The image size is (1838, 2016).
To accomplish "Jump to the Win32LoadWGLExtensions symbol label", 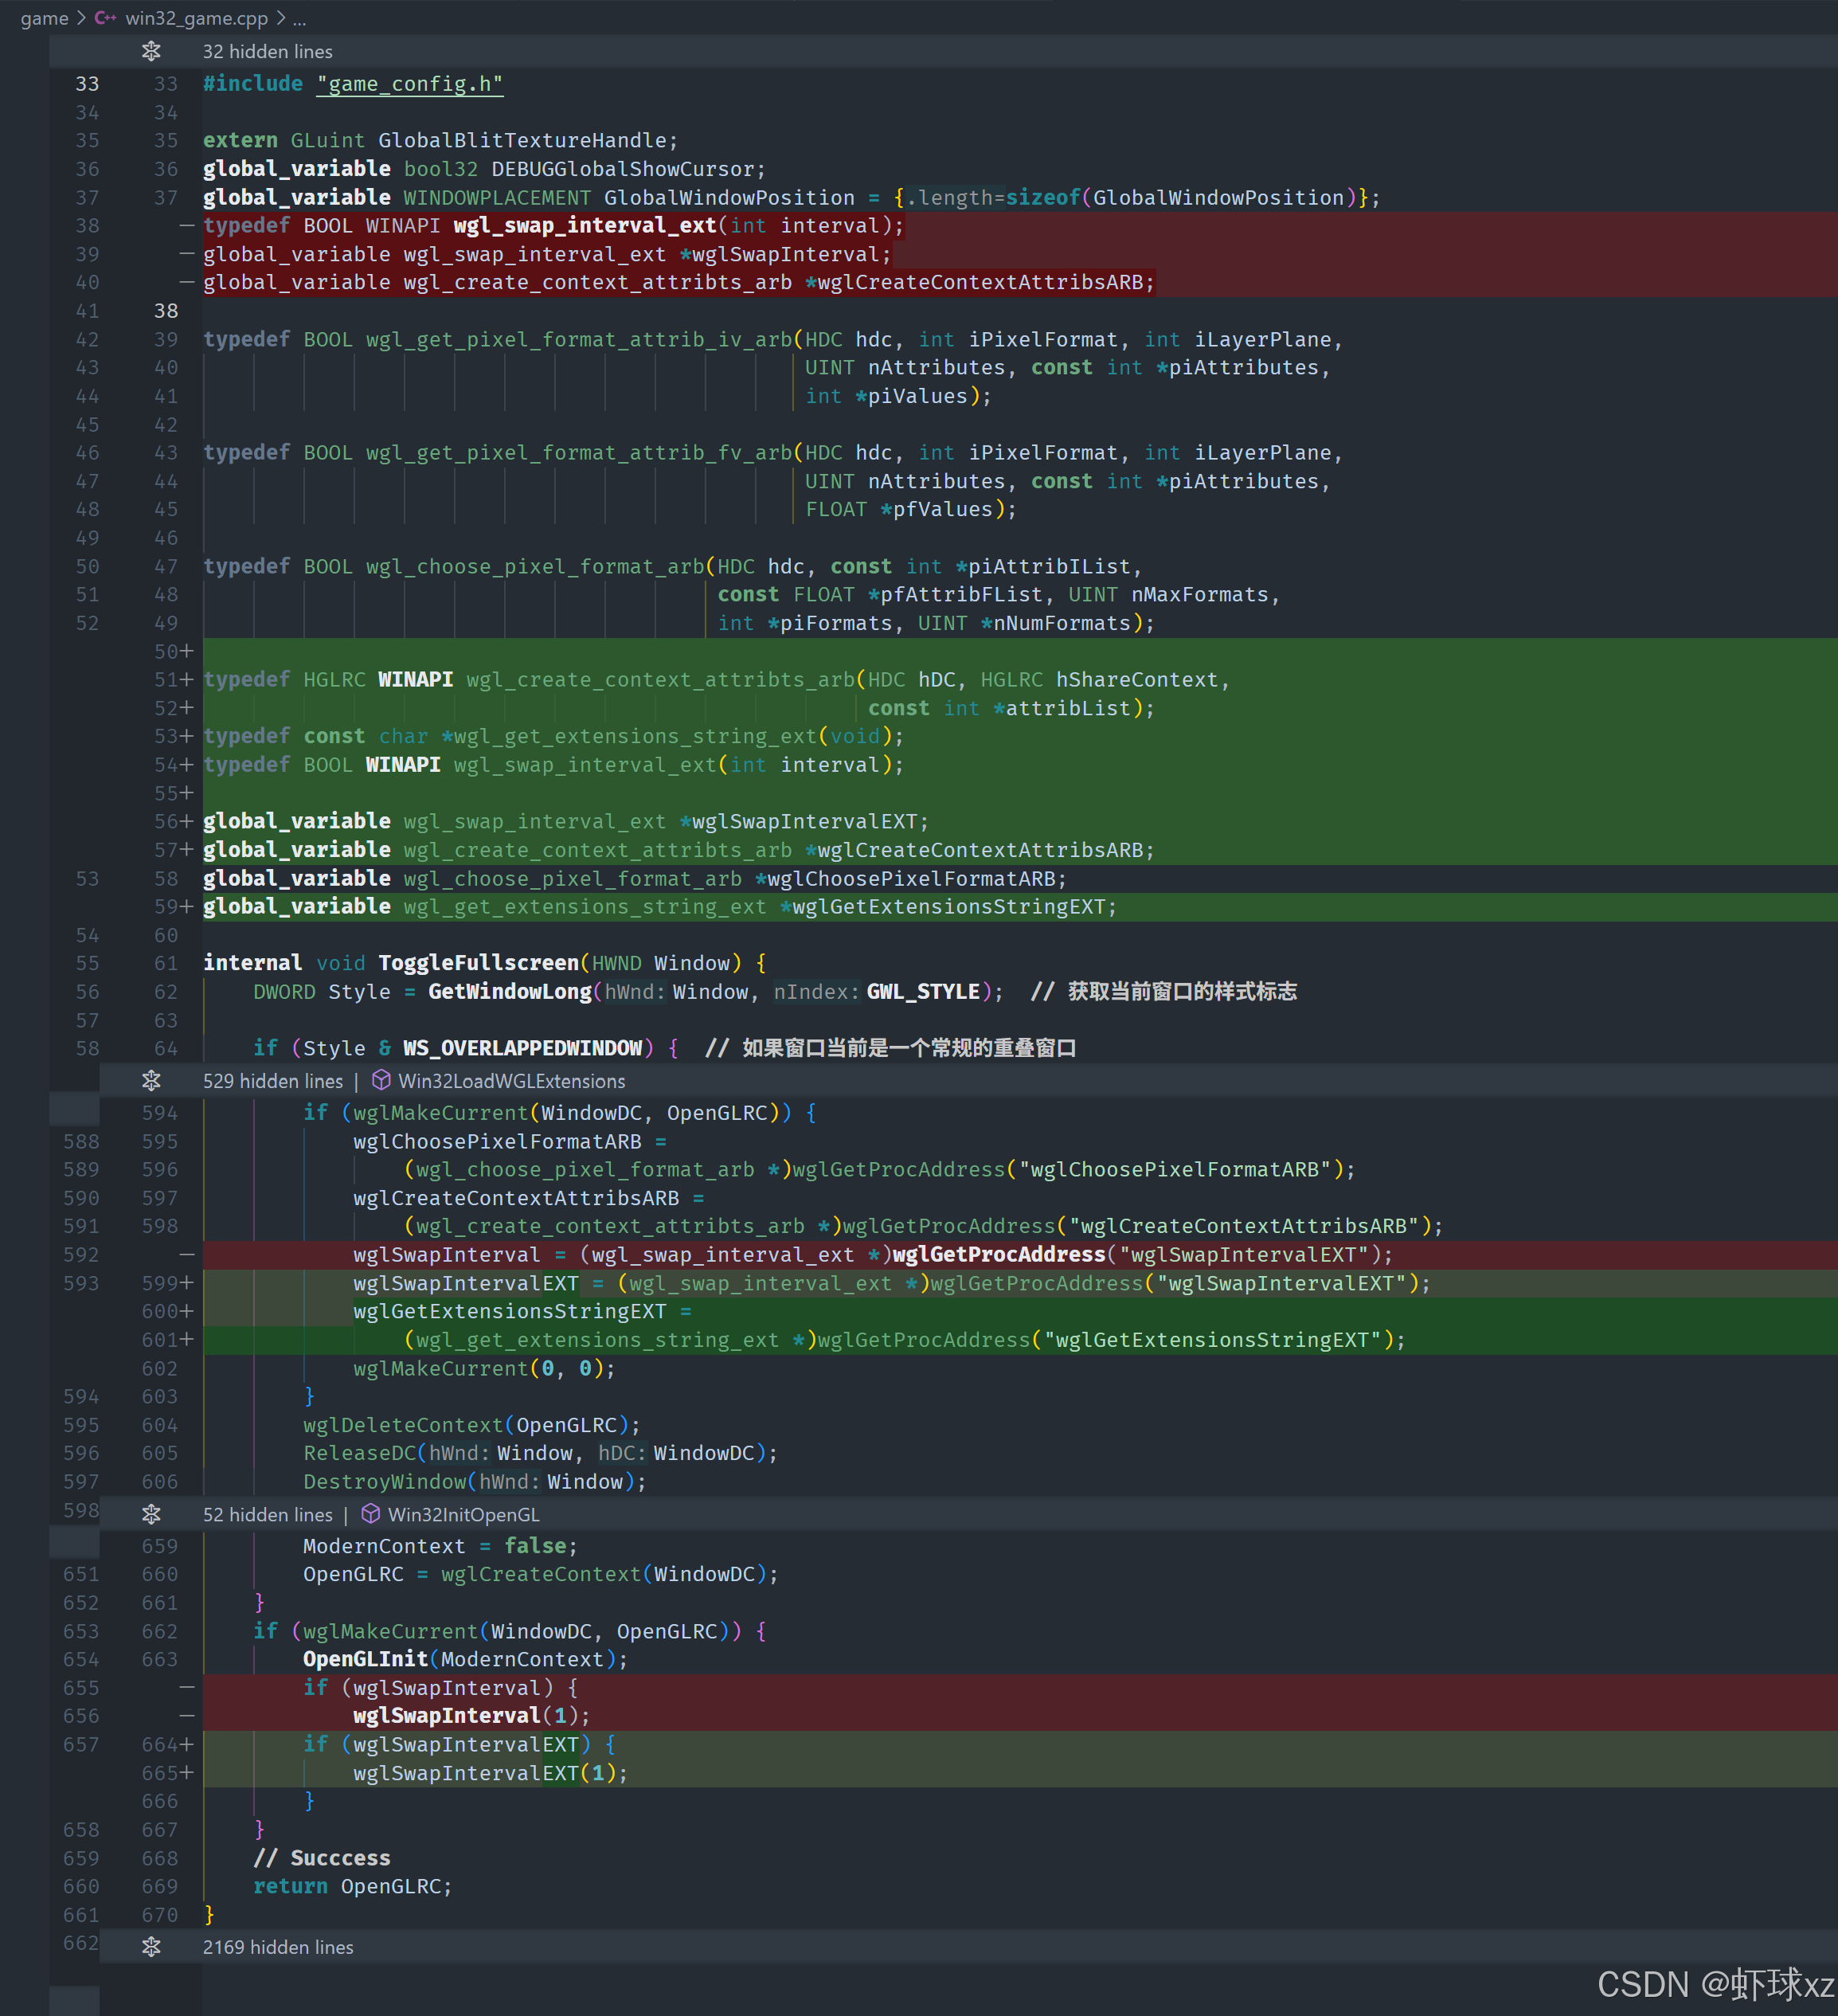I will coord(511,1081).
